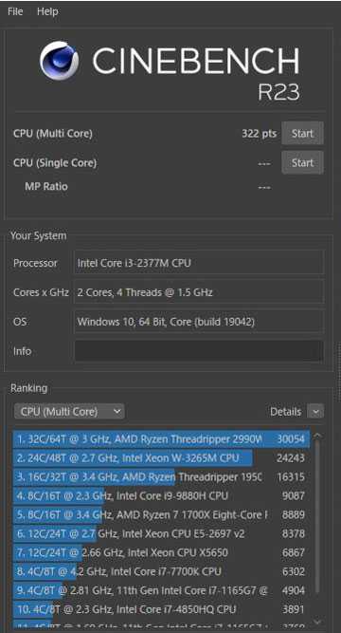This screenshot has height=633, width=341.
Task: Open the Details dropdown arrow
Action: click(x=315, y=412)
